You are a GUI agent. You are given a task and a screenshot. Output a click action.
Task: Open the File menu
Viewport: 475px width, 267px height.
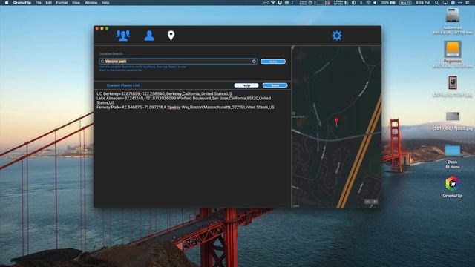pyautogui.click(x=38, y=3)
